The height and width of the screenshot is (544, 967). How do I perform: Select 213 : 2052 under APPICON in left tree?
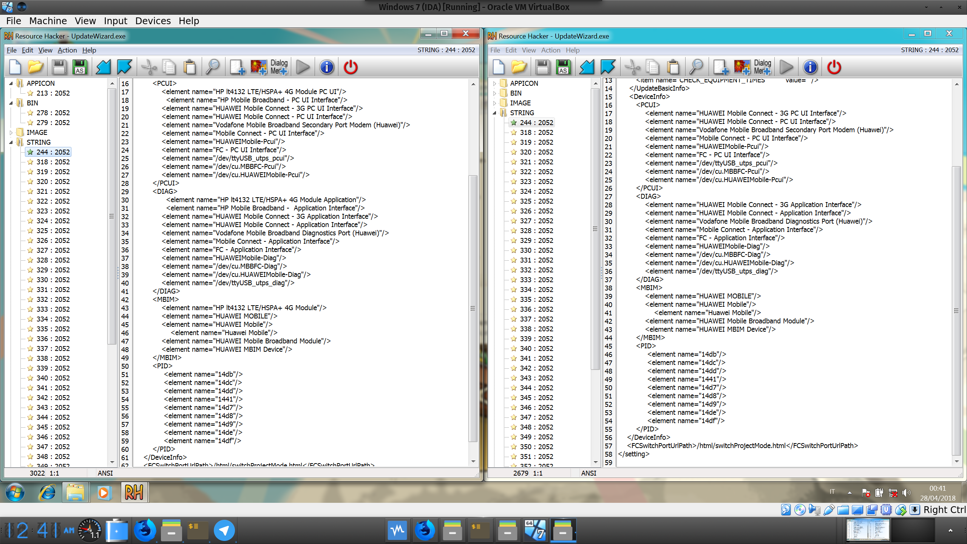53,93
